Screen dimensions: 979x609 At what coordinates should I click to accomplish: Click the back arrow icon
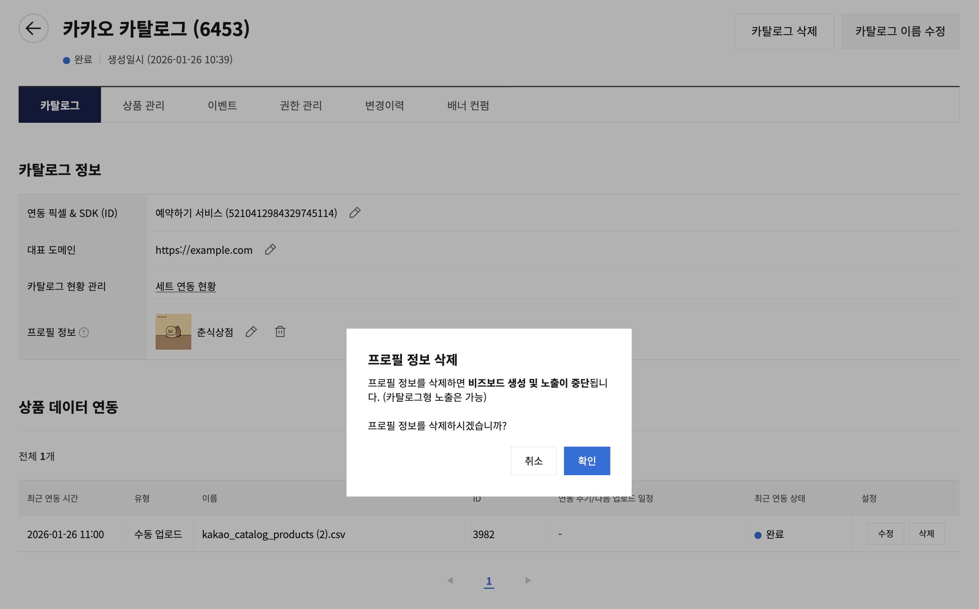click(x=33, y=28)
